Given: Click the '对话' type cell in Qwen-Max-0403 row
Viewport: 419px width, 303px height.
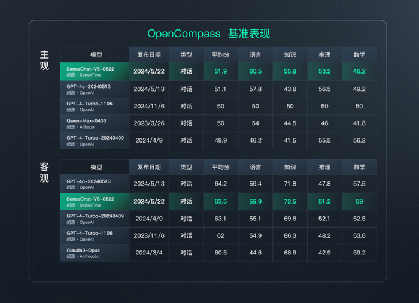Looking at the screenshot, I should coord(186,123).
